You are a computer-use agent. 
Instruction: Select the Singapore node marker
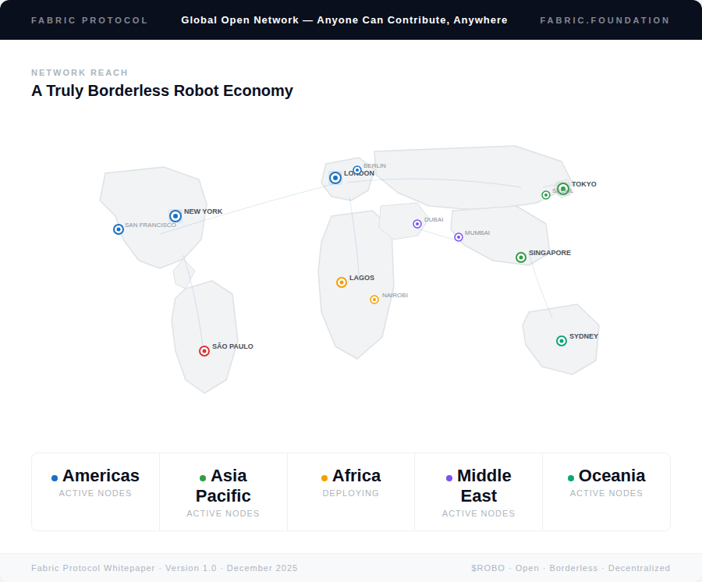tap(521, 257)
